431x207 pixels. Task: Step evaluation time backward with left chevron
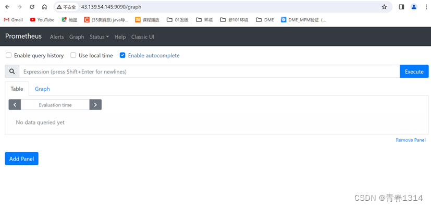coord(15,105)
